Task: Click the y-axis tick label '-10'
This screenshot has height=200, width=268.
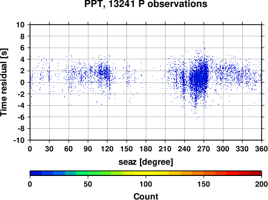Action: tap(19, 141)
